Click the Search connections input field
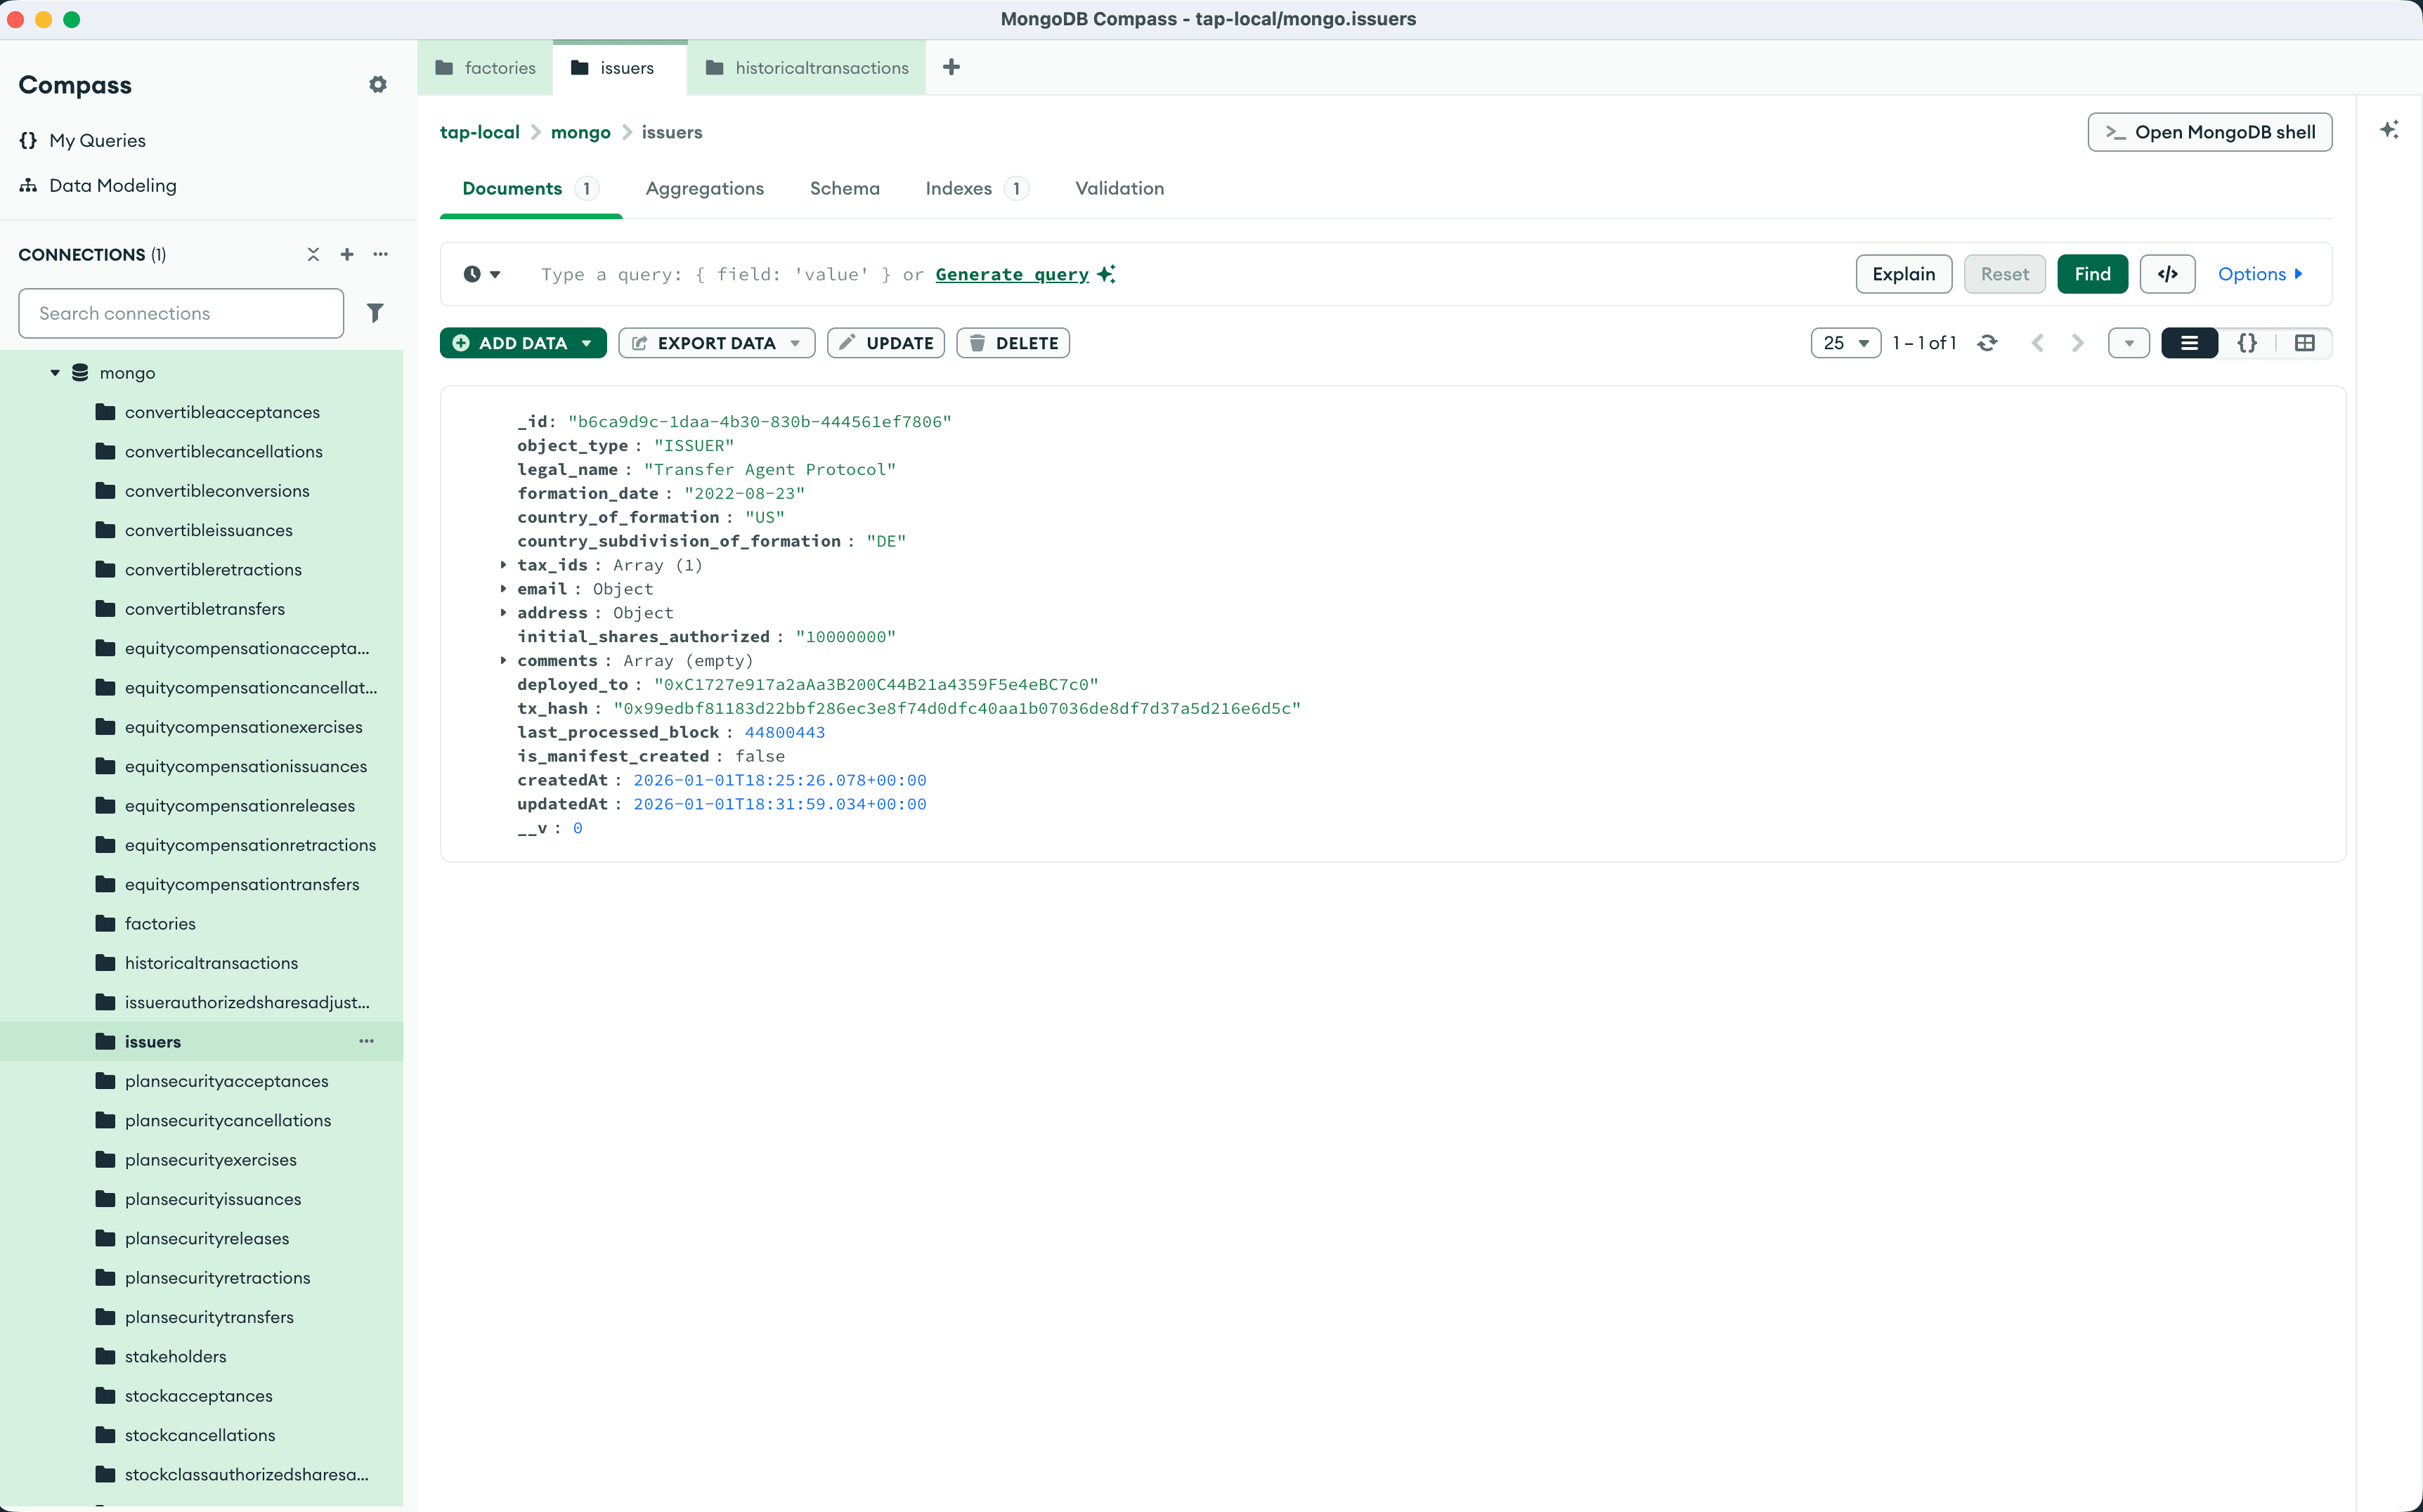 pyautogui.click(x=181, y=313)
